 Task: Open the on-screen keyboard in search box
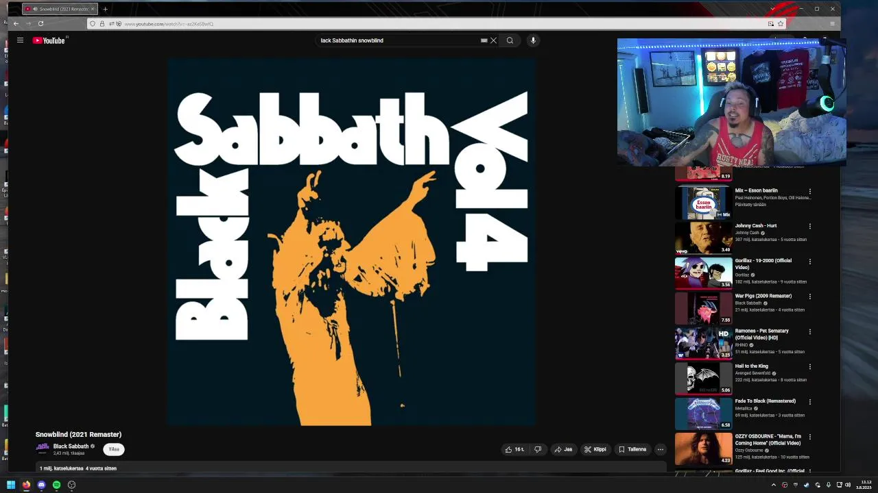484,40
